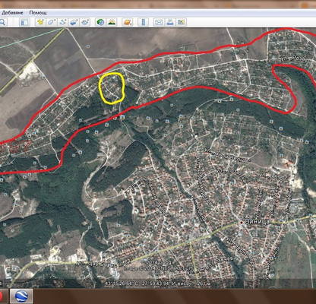Select the Add Path tool
Screen dimensions: 316x304
[x=62, y=22]
